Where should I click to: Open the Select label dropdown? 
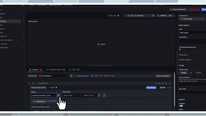pyautogui.click(x=69, y=95)
